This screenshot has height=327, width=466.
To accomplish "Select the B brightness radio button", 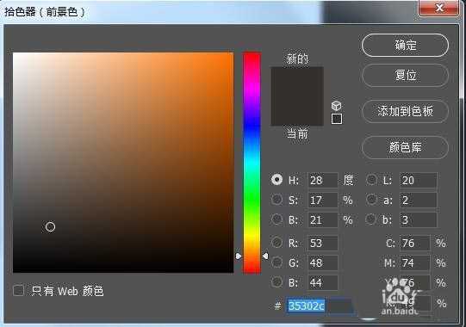I will (277, 219).
